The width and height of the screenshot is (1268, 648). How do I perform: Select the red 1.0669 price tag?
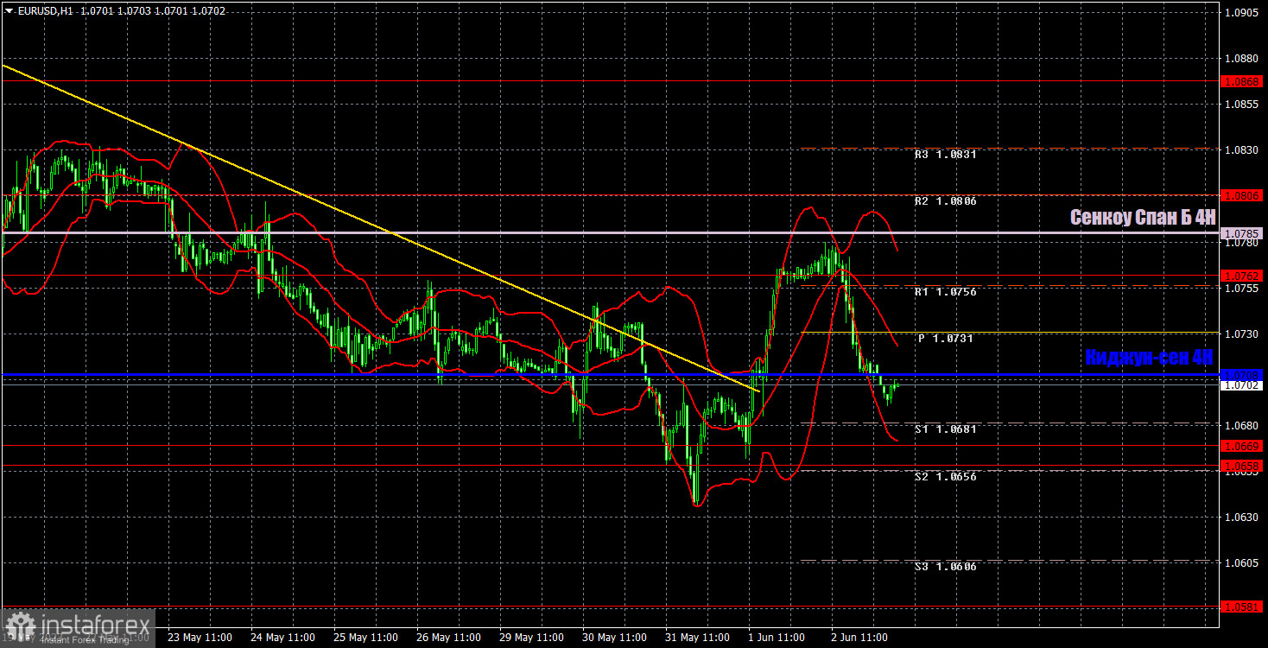(x=1242, y=446)
